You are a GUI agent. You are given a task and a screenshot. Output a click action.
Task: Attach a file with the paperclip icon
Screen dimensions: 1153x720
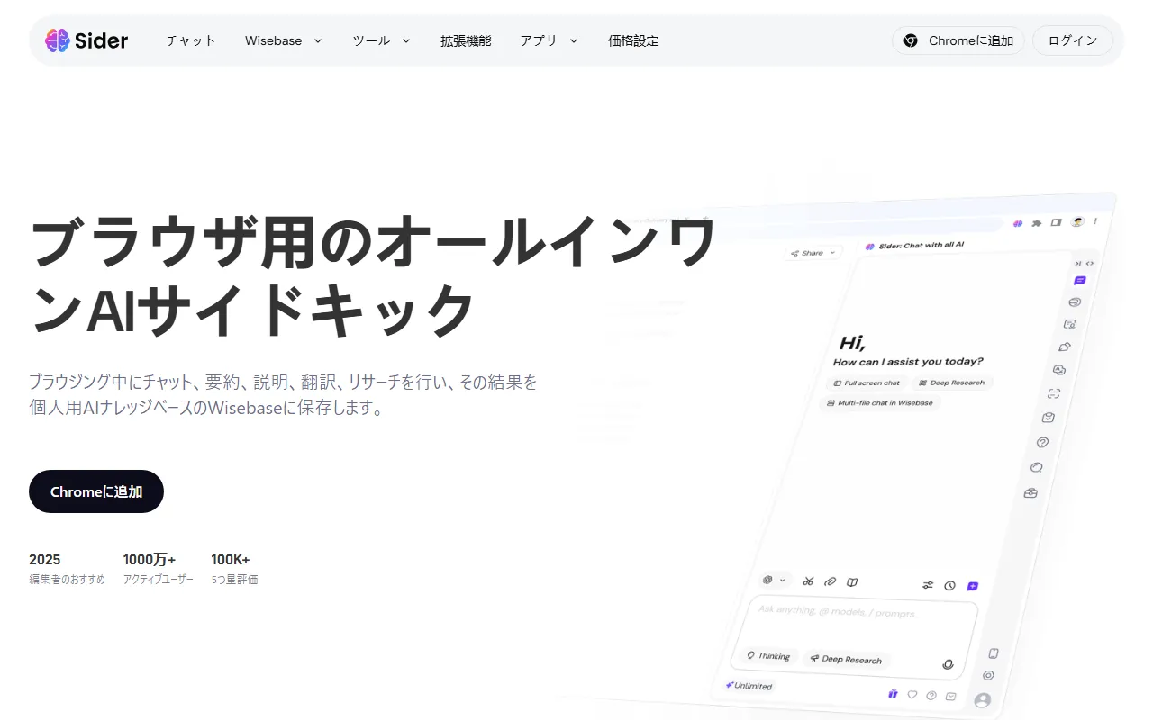click(830, 581)
